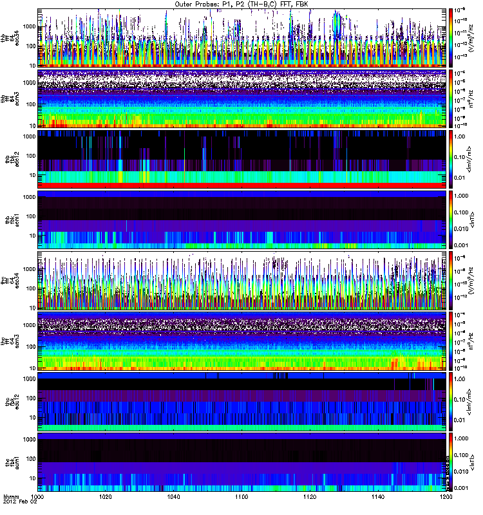The width and height of the screenshot is (483, 515).
Task: Click the thb fff 64 scm3 spectrogram panel
Action: 241,98
